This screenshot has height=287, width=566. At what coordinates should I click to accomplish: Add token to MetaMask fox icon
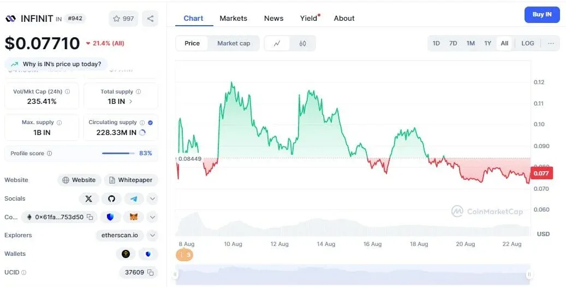tap(134, 217)
